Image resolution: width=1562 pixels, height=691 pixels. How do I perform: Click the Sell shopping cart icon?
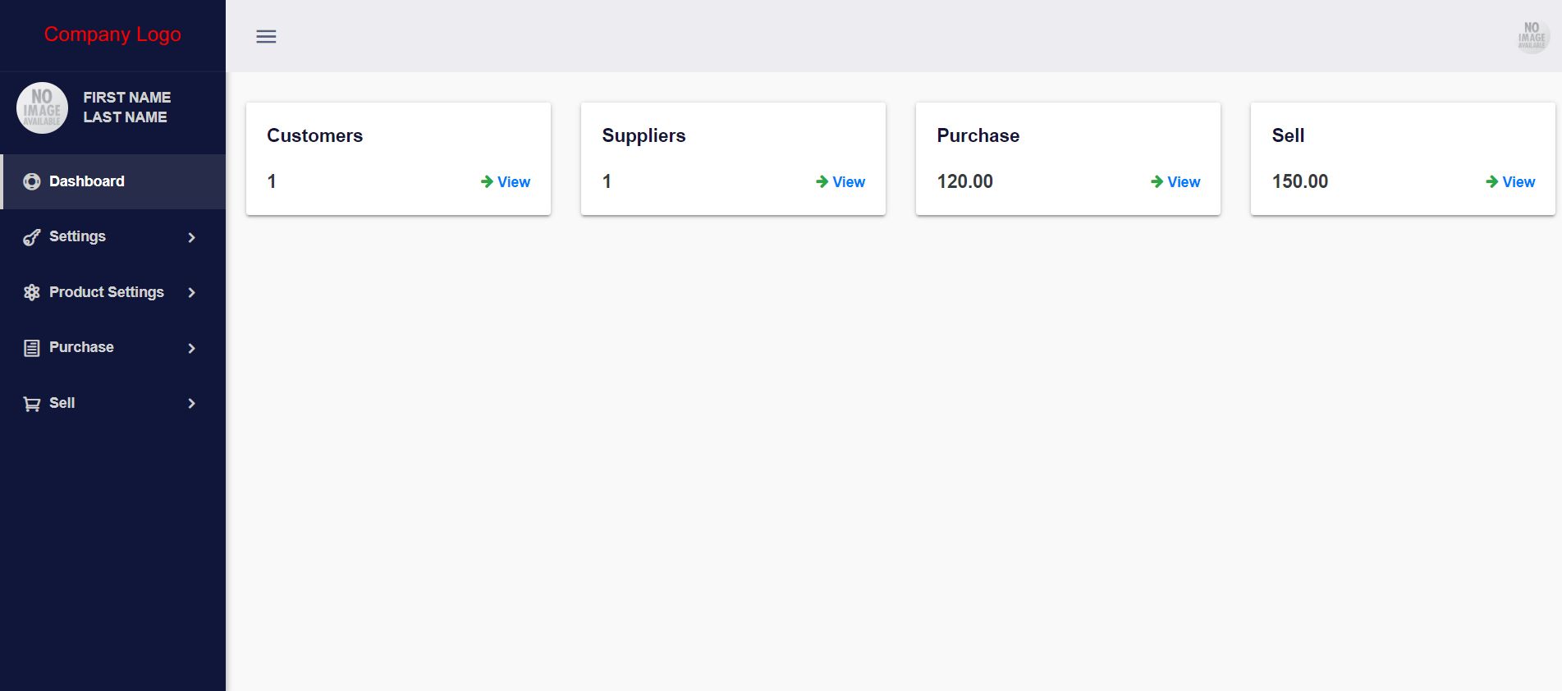(31, 404)
